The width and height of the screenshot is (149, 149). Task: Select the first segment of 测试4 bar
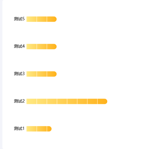(32, 46)
